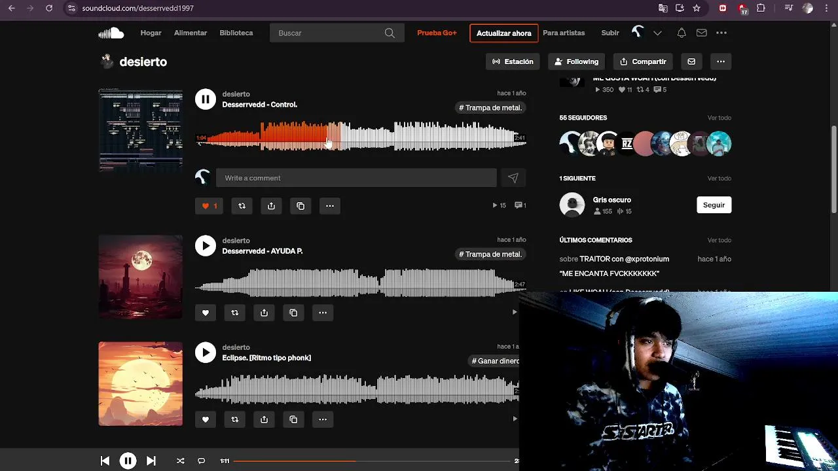View all últimos comentarios via Ver todo
Viewport: 838px width, 471px height.
[719, 240]
